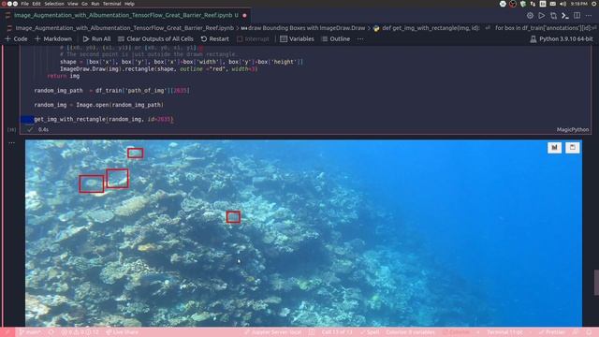Add a new Code cell

(x=16, y=39)
